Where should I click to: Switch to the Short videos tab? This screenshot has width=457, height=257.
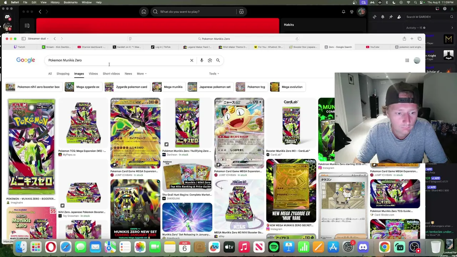point(111,74)
